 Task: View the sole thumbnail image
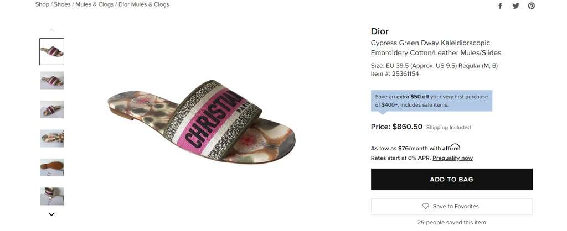coord(51,167)
